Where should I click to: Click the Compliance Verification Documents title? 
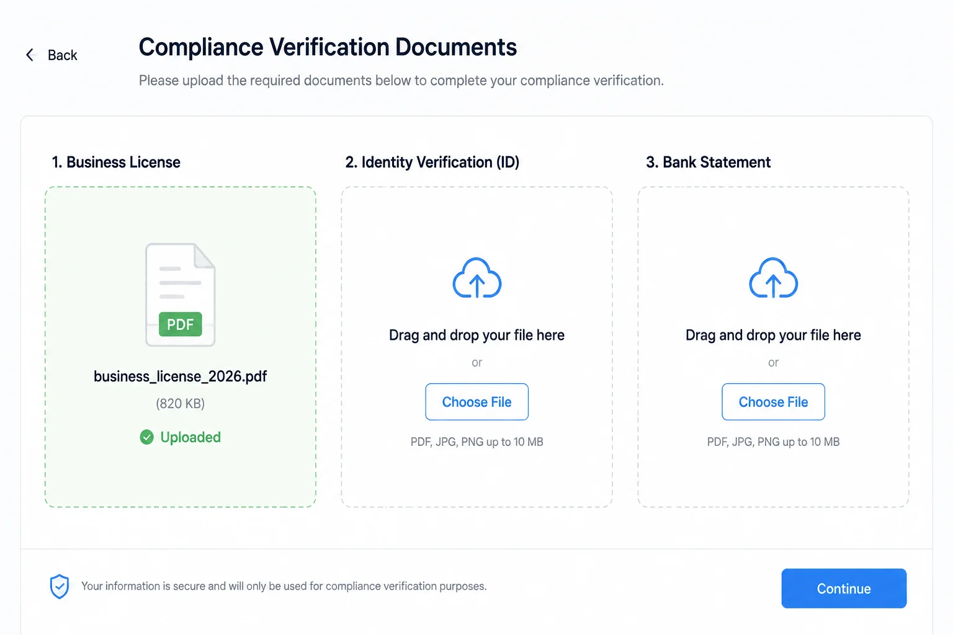[x=328, y=47]
